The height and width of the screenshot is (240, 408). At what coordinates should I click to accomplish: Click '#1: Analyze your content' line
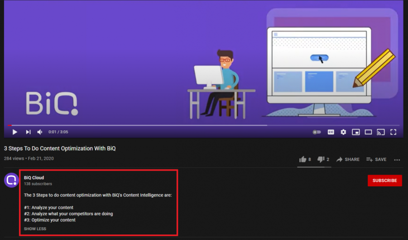(x=48, y=208)
